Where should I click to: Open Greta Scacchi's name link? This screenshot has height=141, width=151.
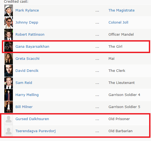click(x=27, y=59)
